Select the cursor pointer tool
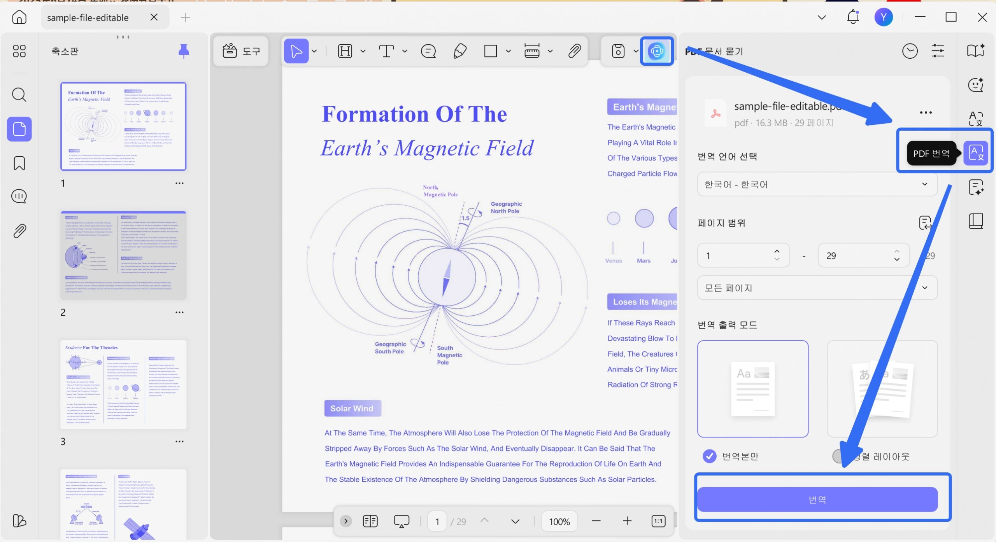This screenshot has height=542, width=996. click(x=296, y=51)
